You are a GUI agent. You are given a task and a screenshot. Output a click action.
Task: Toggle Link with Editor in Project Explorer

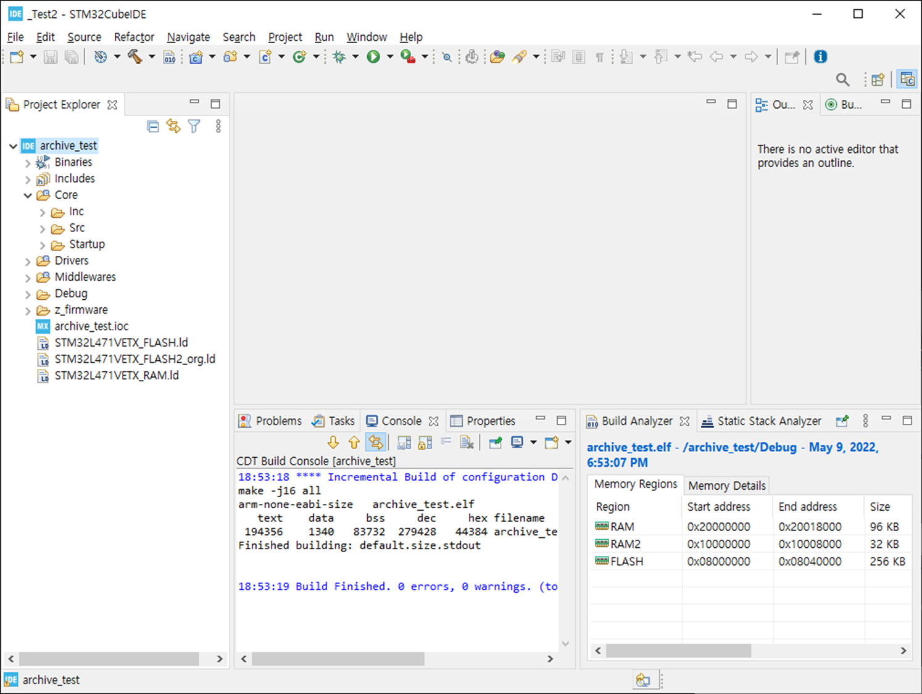173,126
